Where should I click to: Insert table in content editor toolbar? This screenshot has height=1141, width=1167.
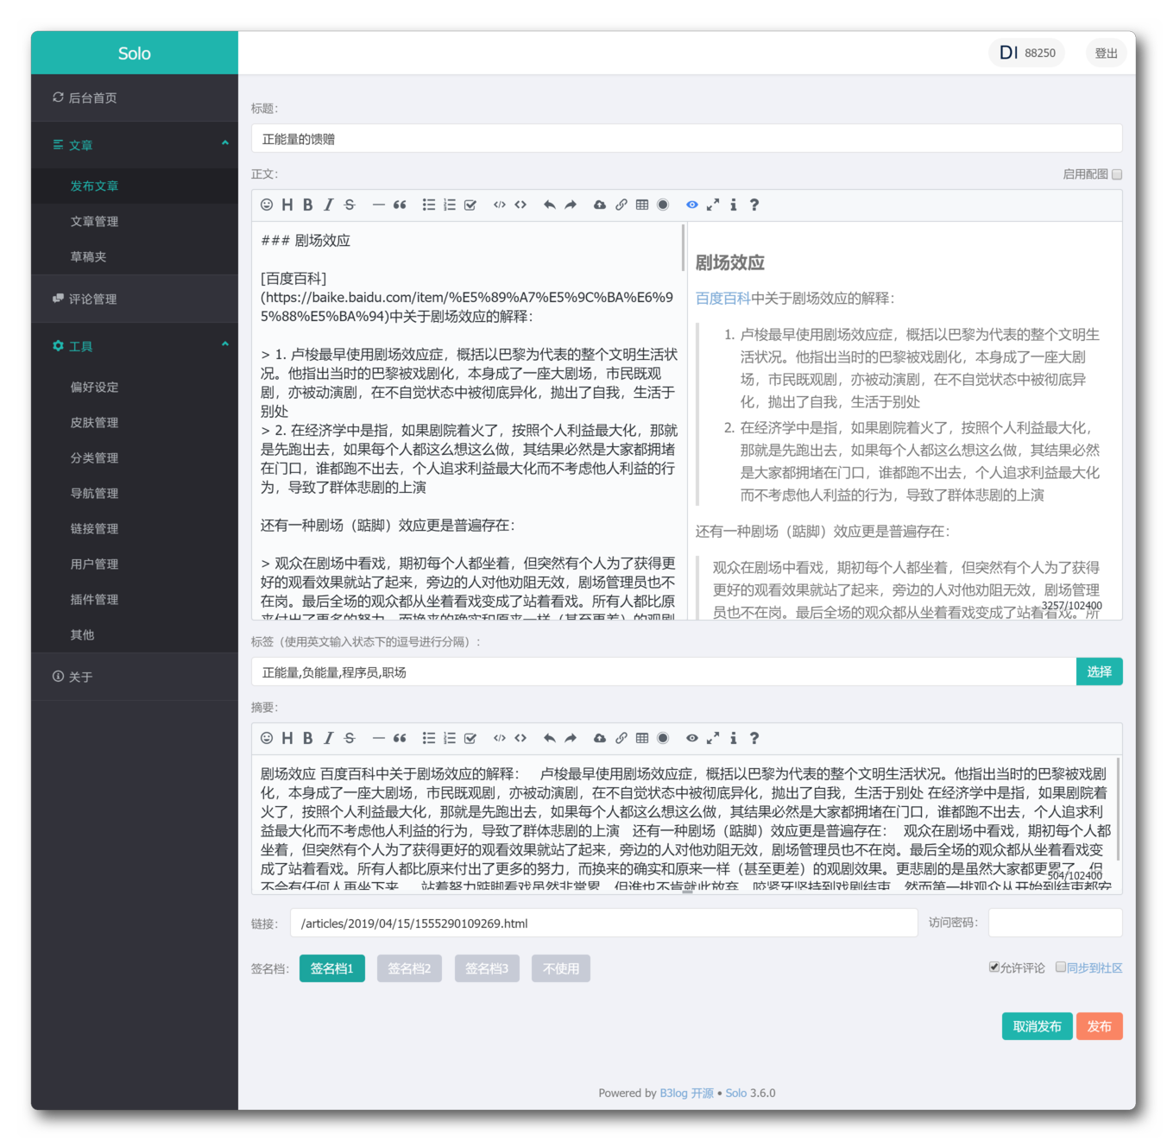click(x=642, y=205)
